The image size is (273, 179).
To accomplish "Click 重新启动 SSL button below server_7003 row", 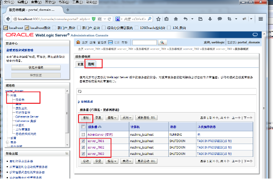I will pyautogui.click(x=146, y=161).
